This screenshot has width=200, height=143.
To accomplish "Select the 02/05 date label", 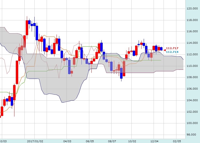I will tap(177, 141).
